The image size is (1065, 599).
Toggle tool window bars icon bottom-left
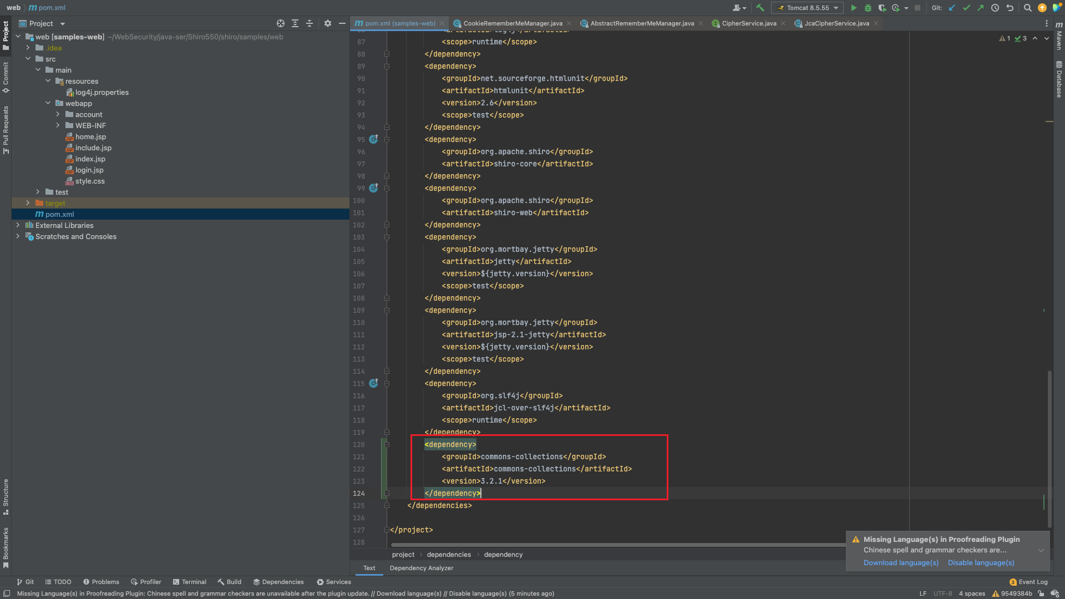point(7,593)
